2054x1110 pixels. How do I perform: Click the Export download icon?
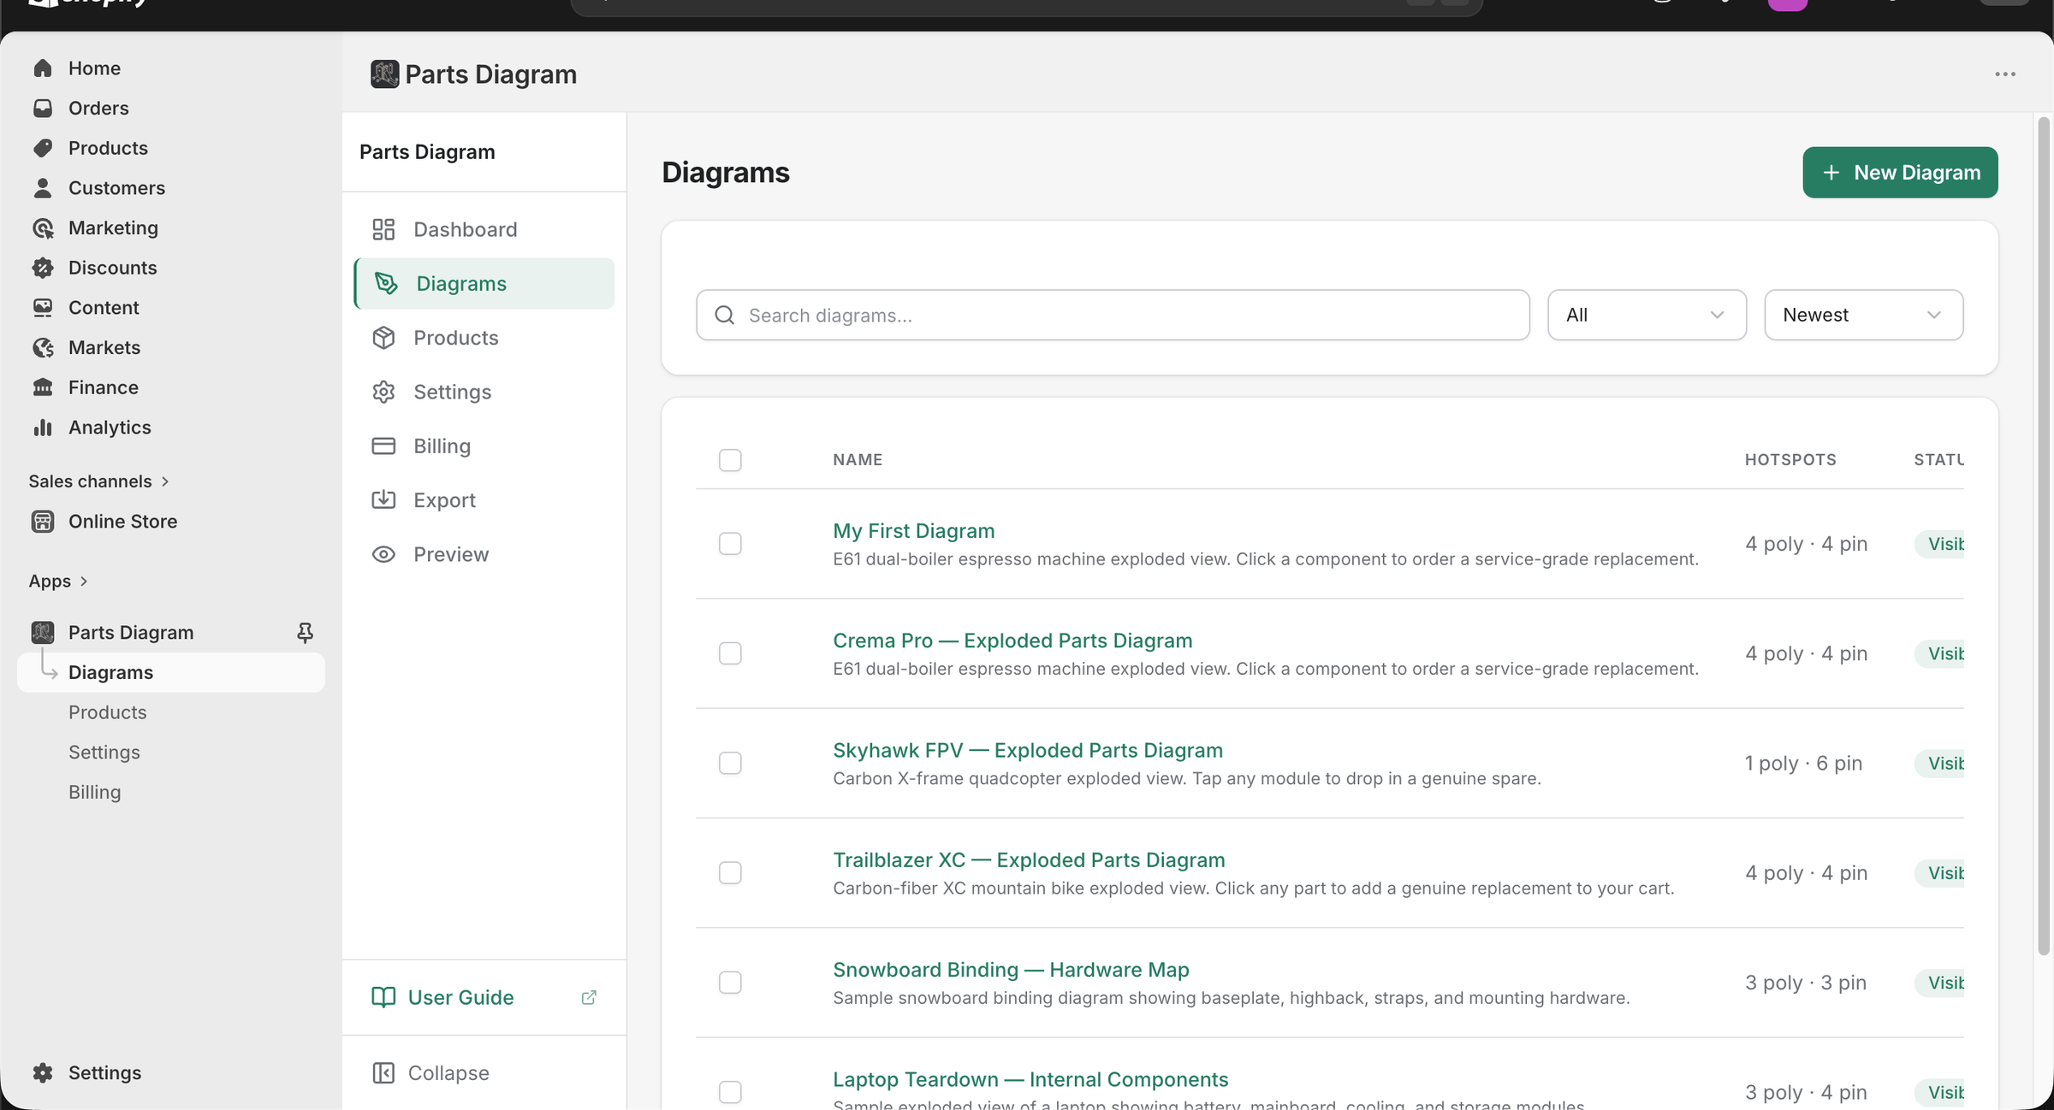(x=383, y=500)
